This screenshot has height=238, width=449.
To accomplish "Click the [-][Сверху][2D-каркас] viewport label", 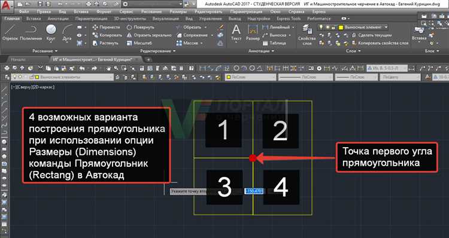I will coord(33,87).
